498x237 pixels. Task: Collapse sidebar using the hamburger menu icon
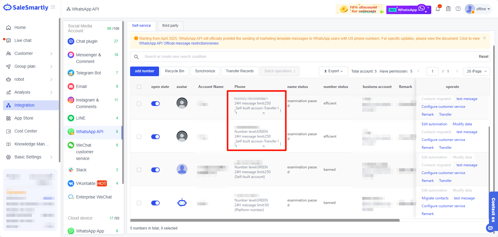53,7
